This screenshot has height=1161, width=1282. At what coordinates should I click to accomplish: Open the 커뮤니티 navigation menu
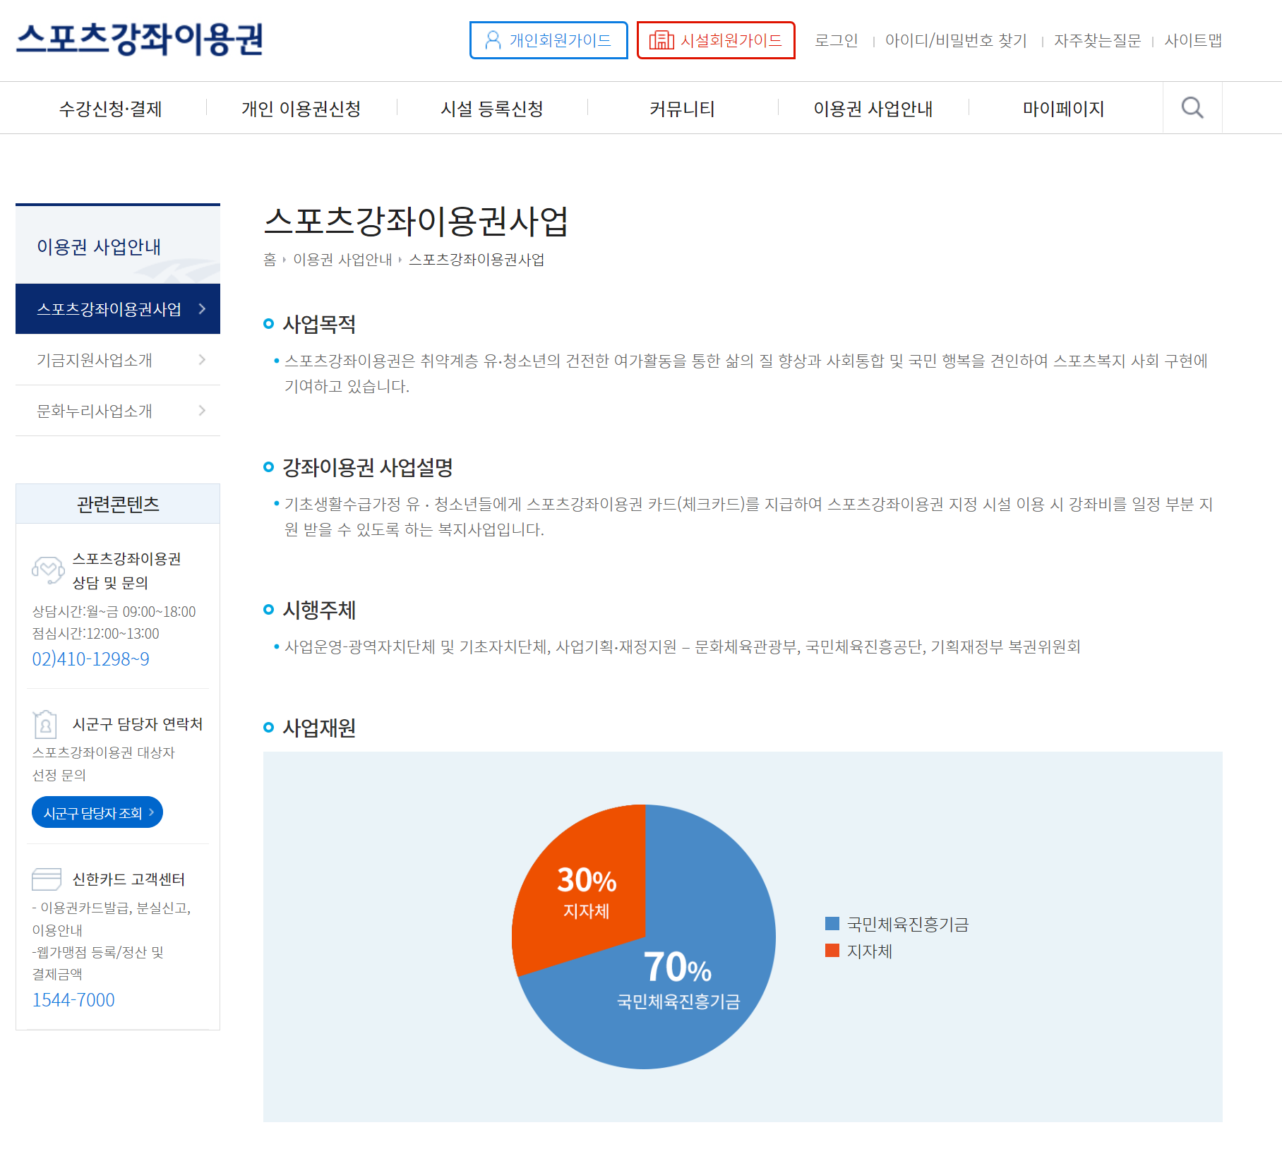click(x=682, y=108)
